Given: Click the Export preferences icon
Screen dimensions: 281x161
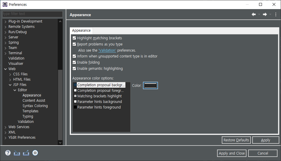Looking at the screenshot, I should click(x=26, y=153).
